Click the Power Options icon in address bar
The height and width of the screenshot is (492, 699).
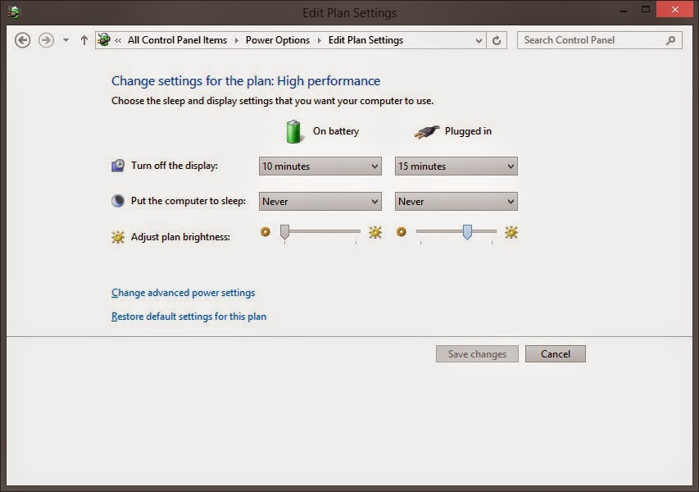pos(104,40)
